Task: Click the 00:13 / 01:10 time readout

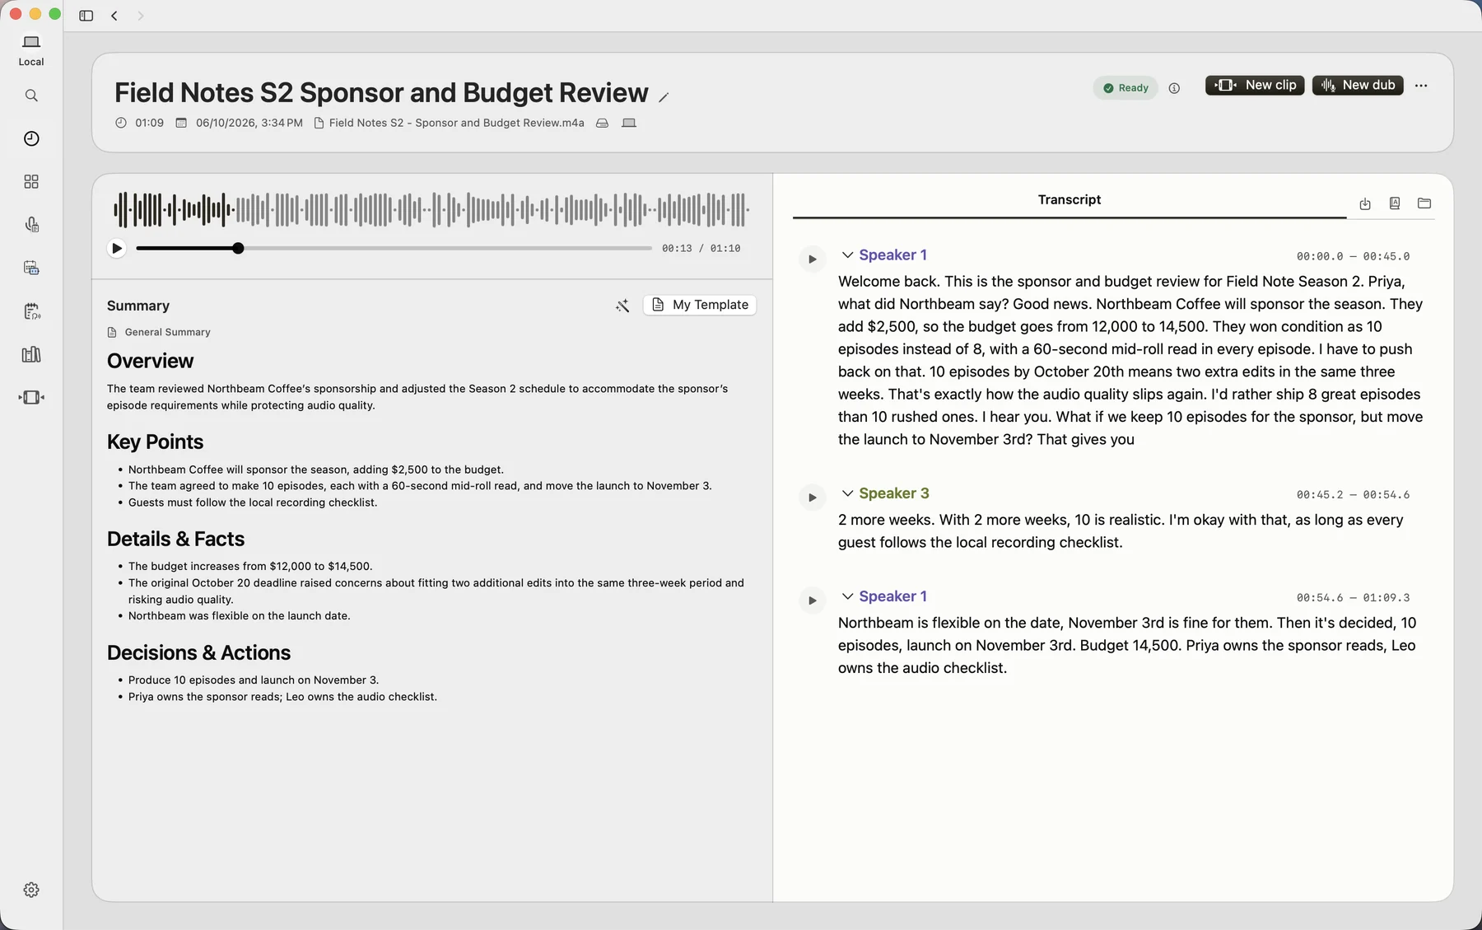Action: 701,248
